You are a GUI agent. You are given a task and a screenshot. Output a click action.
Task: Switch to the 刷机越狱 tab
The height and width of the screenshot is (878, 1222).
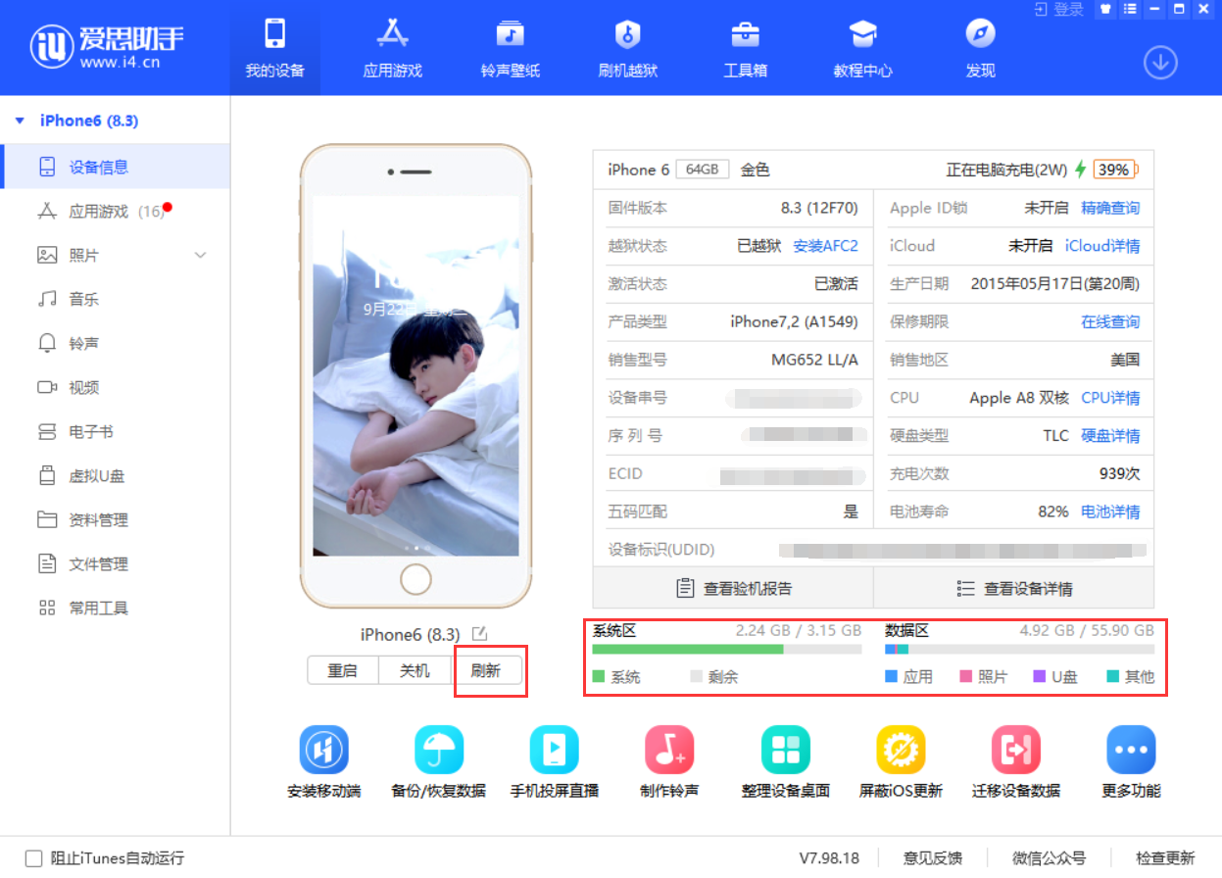tap(627, 47)
